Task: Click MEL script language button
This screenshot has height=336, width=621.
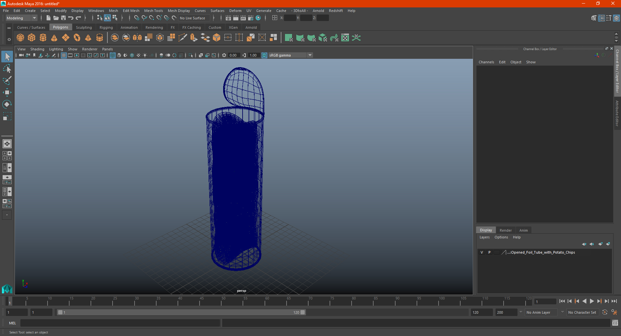Action: coord(13,323)
